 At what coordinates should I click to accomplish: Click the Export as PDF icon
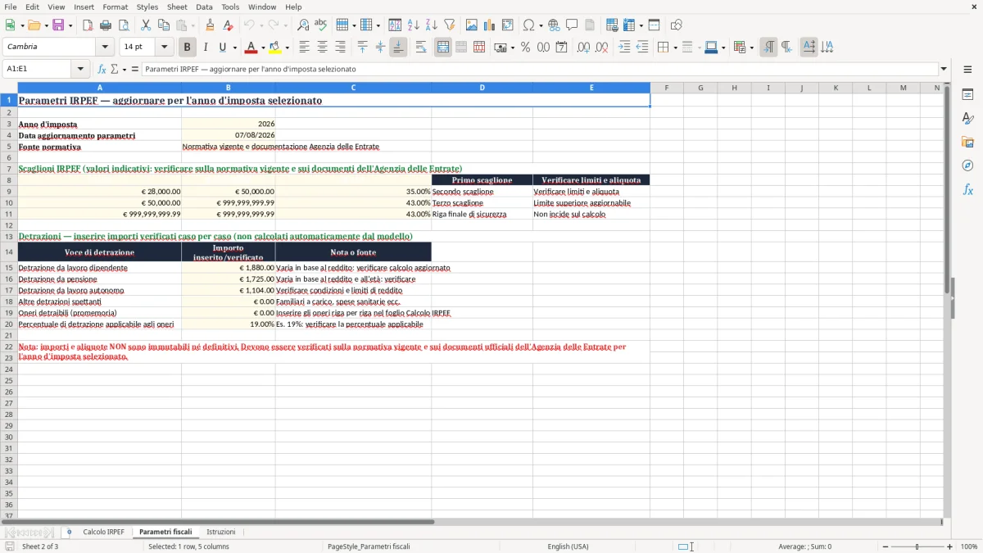pos(88,25)
